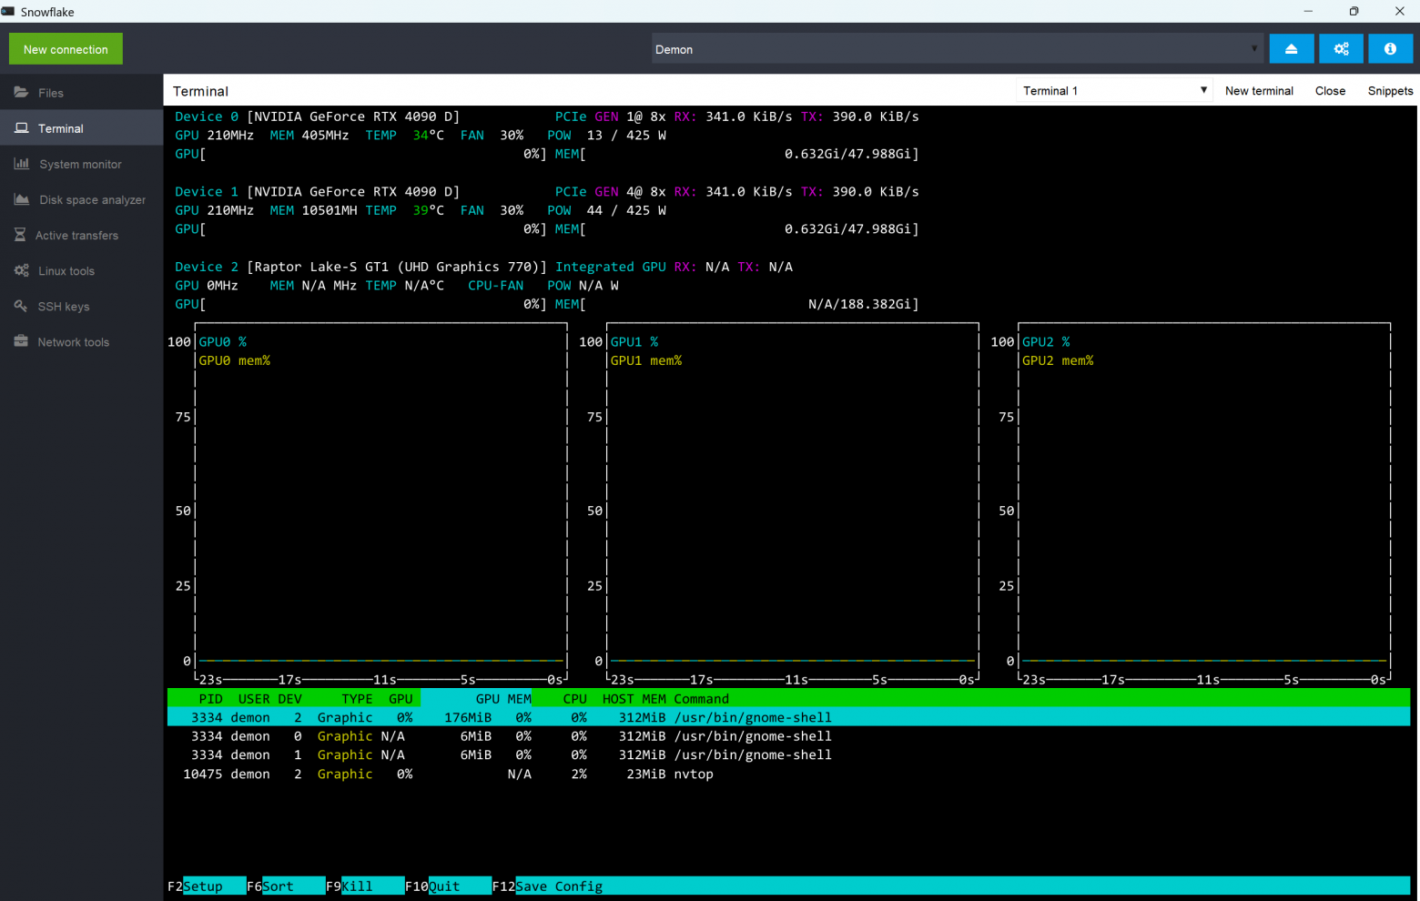Click the New connection button
Image resolution: width=1420 pixels, height=901 pixels.
pyautogui.click(x=66, y=49)
